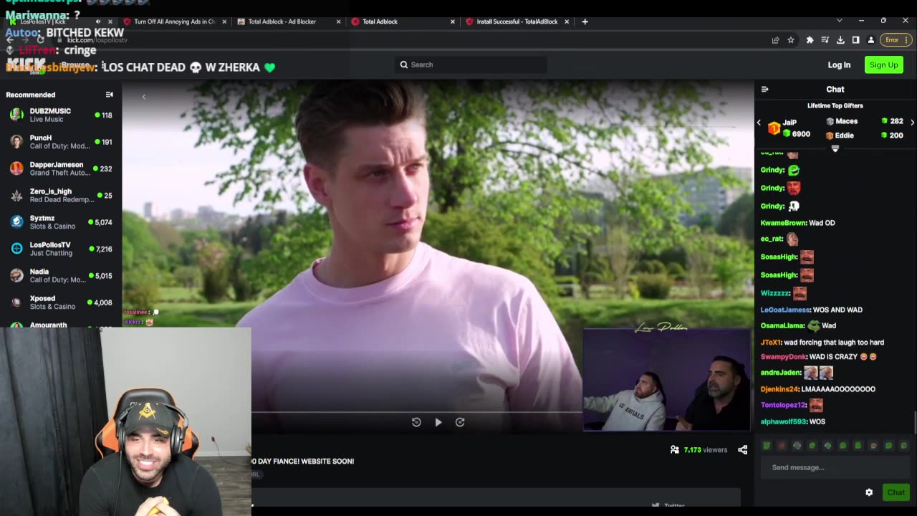Click the Chat panel heading

835,90
